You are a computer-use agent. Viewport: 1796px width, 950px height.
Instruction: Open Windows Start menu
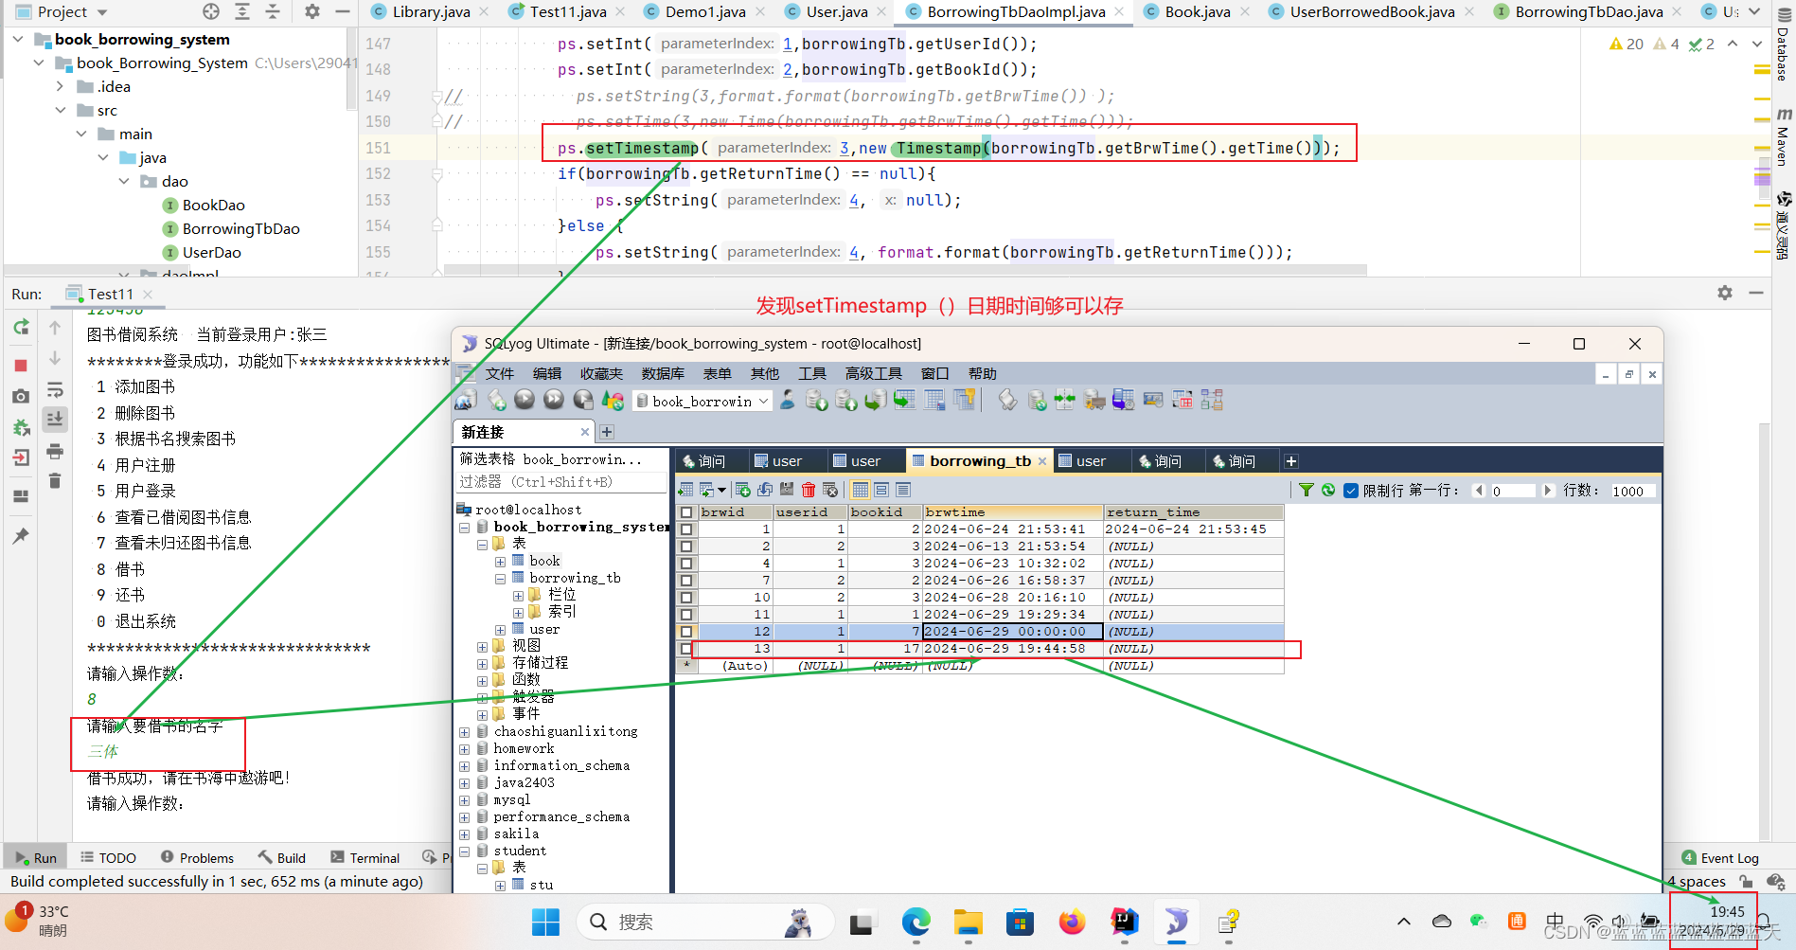[545, 922]
